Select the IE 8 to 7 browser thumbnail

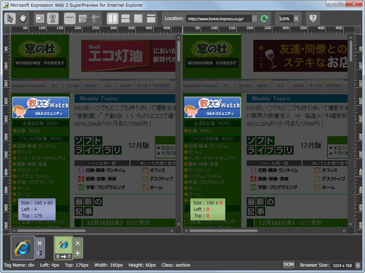click(63, 248)
